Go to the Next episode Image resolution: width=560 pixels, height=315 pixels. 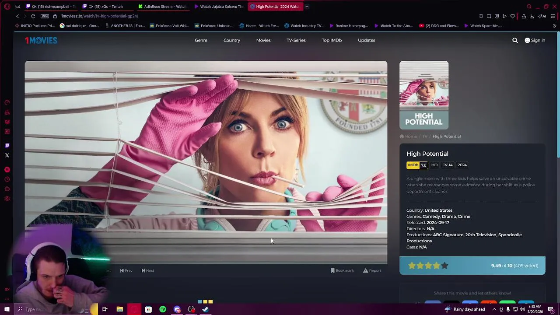148,270
